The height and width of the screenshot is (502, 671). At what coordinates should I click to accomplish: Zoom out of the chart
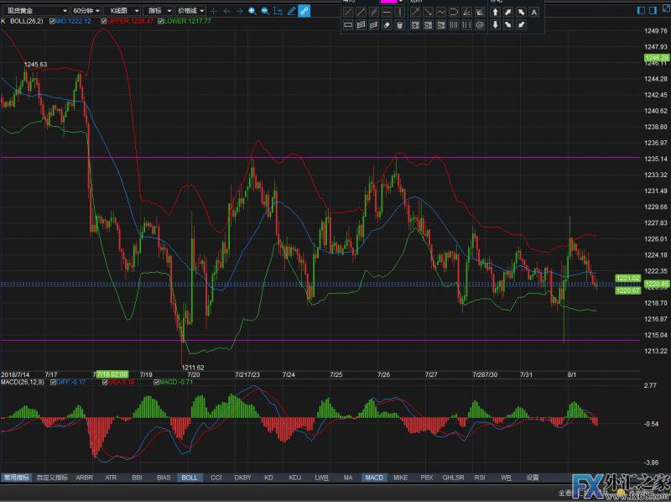265,11
